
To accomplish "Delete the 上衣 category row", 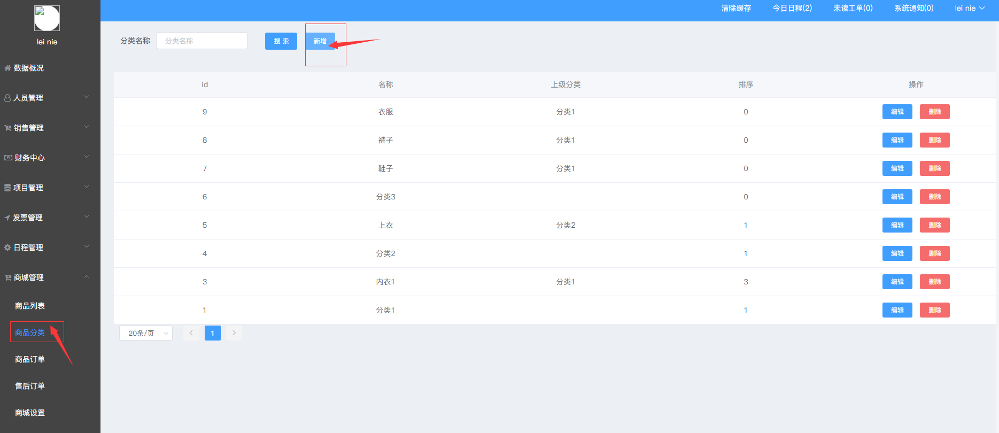I will tap(935, 225).
